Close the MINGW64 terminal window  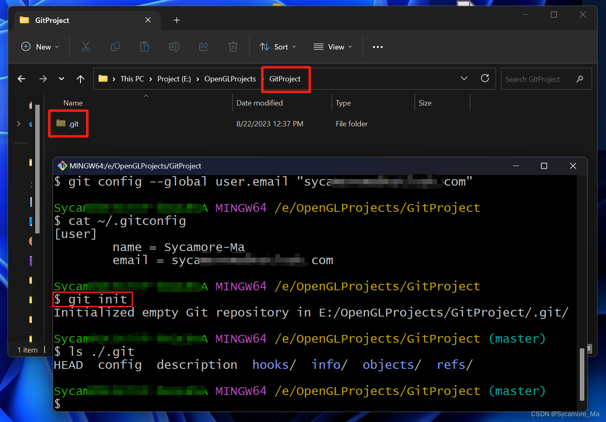573,166
